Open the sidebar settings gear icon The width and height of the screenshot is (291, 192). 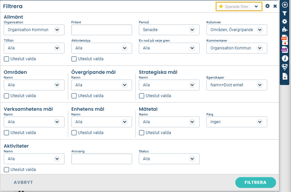point(285,22)
